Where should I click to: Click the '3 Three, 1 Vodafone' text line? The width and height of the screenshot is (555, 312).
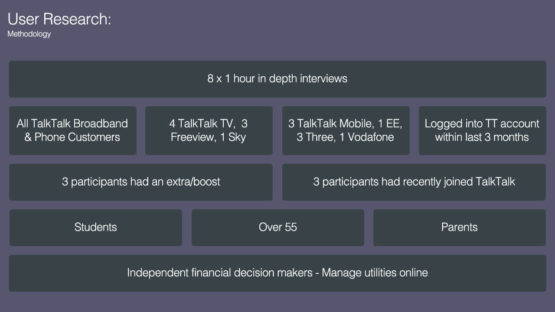point(346,137)
